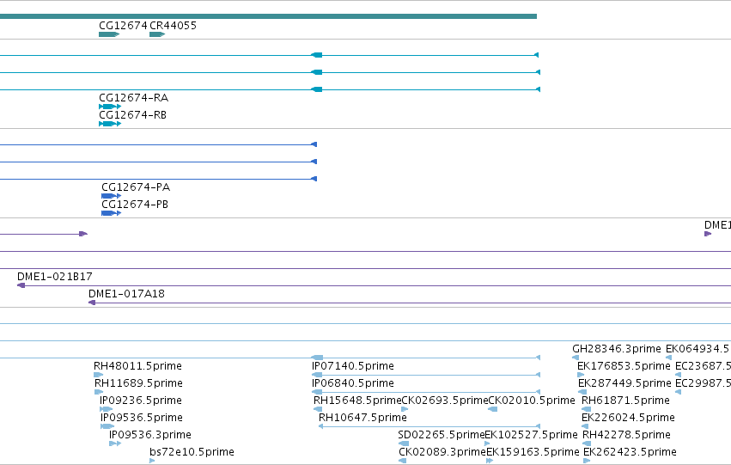This screenshot has height=465, width=731.
Task: Select the GH28346.3prime EST glyph
Action: click(x=576, y=358)
